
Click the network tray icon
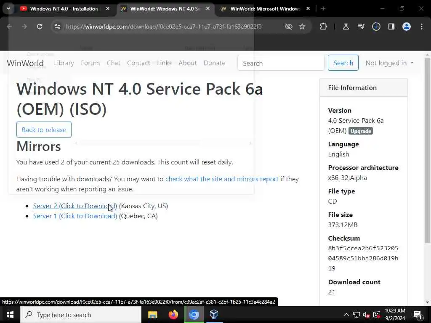[356, 315]
